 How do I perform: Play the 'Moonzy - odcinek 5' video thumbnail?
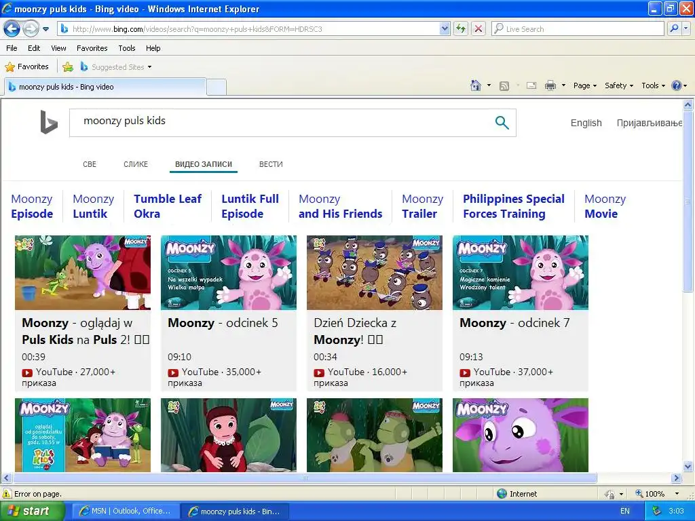229,273
